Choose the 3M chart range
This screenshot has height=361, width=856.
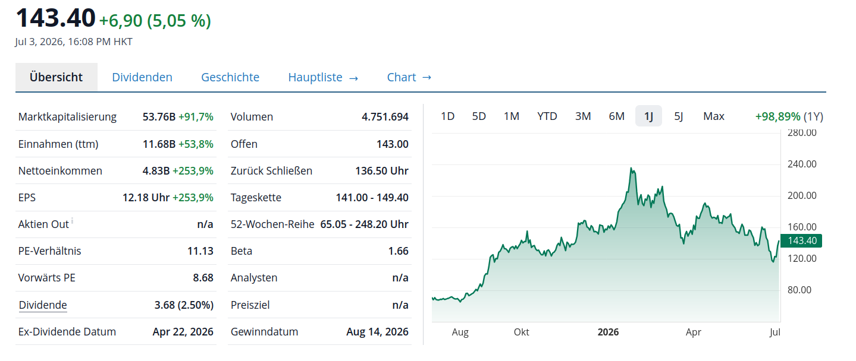click(583, 116)
